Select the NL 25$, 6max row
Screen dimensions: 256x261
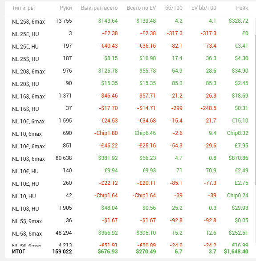(130, 21)
